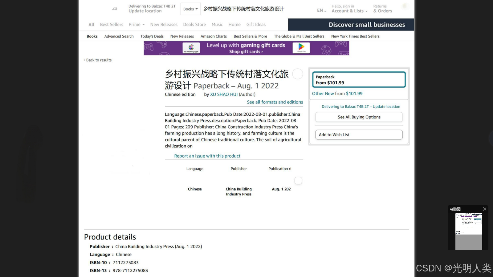Click Add to Wish List
The image size is (493, 277).
pyautogui.click(x=359, y=135)
